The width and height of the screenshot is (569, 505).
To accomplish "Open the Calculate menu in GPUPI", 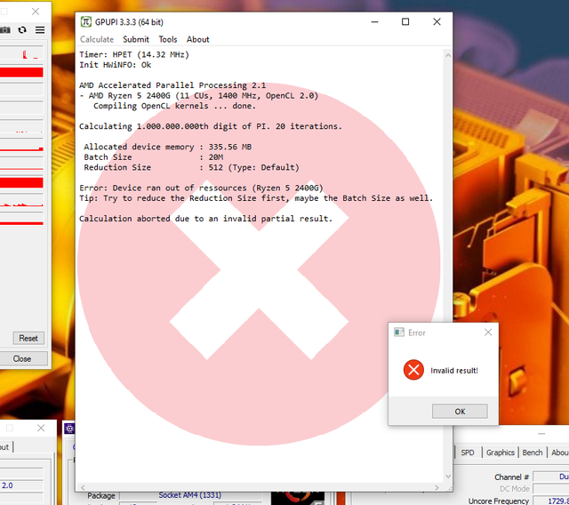I will tap(97, 39).
